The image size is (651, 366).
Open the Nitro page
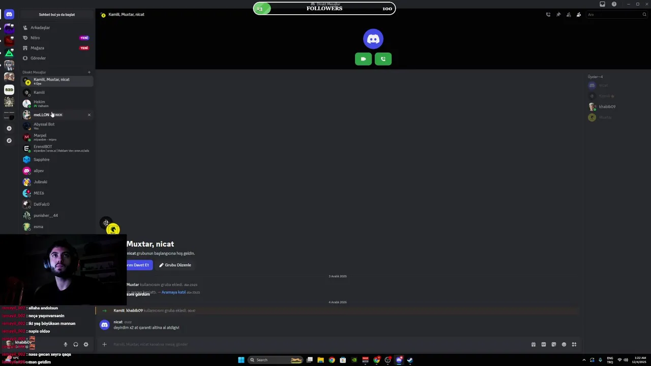56,38
